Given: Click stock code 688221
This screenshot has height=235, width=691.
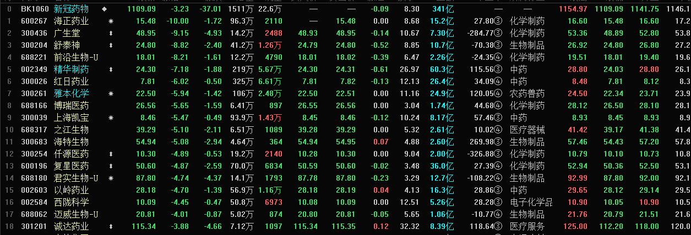Looking at the screenshot, I should point(34,57).
